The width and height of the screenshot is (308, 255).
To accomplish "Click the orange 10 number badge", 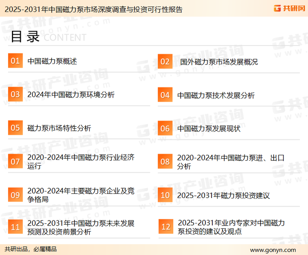I will [165, 195].
